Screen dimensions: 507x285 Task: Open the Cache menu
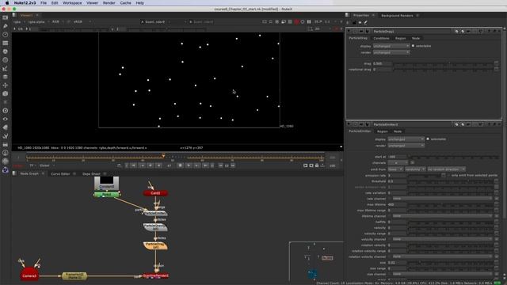coord(125,3)
